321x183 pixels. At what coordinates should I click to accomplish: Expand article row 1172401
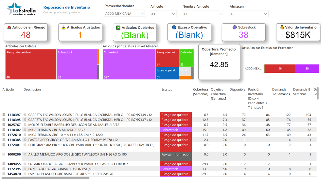coord(4,145)
